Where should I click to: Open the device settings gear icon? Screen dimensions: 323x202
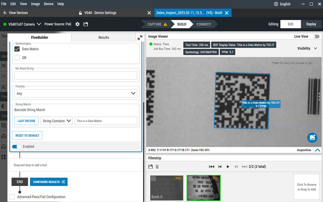point(78,24)
